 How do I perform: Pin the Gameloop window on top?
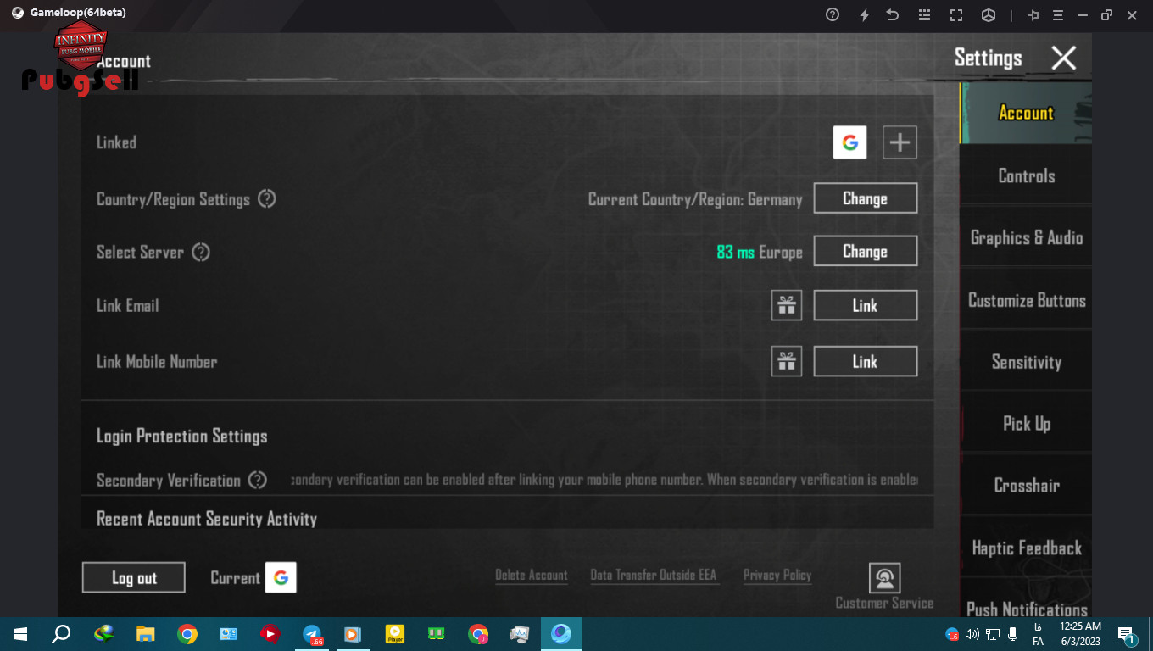1033,14
